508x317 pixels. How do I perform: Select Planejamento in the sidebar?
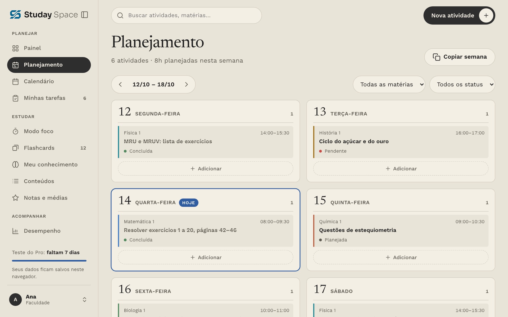click(x=49, y=65)
